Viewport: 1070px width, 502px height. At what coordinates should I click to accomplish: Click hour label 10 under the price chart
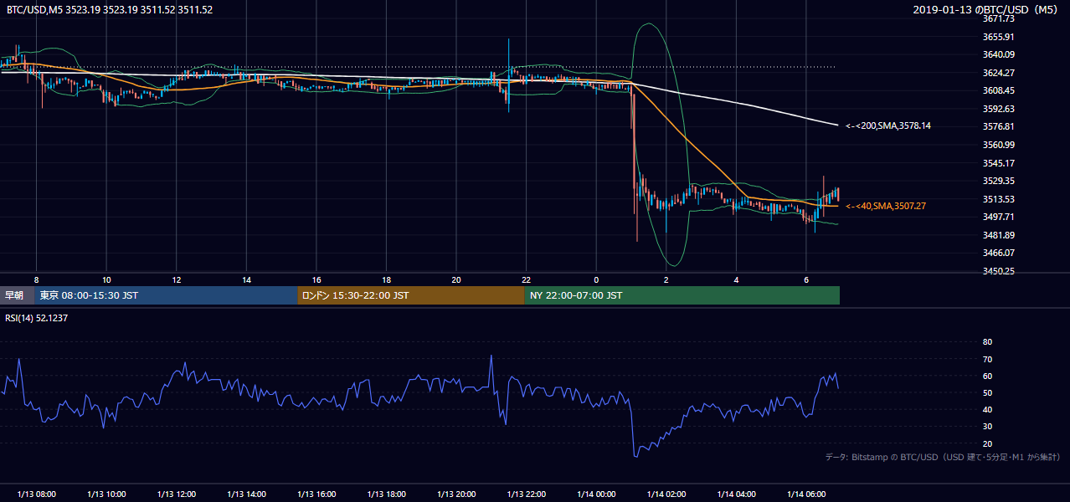106,279
